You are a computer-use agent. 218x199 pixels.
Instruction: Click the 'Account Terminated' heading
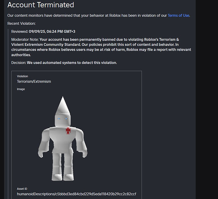(x=41, y=5)
